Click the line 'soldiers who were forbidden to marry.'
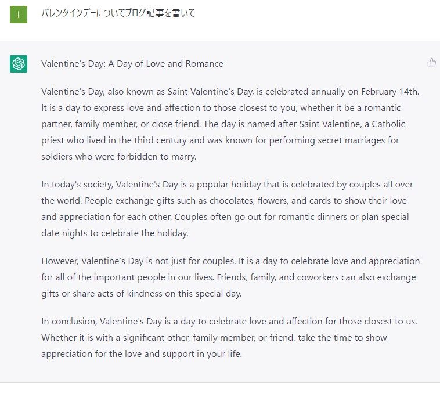The image size is (440, 397). pos(118,157)
